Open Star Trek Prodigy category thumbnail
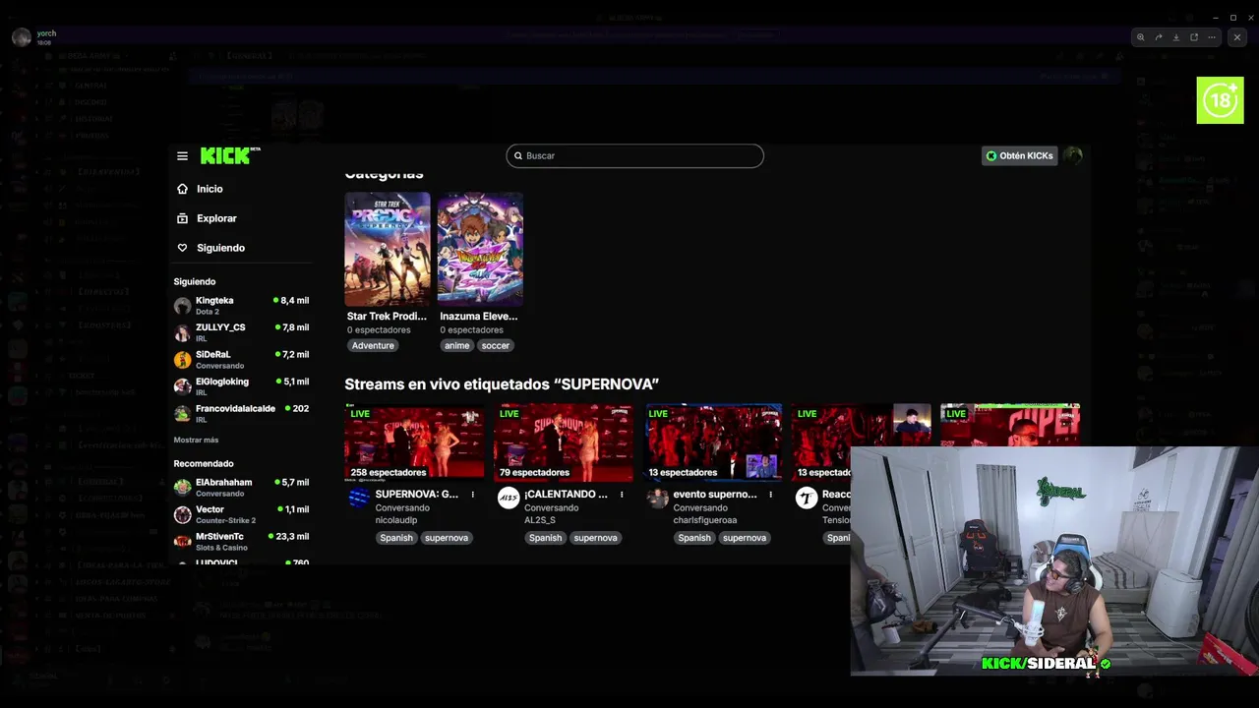The width and height of the screenshot is (1259, 708). pyautogui.click(x=388, y=250)
